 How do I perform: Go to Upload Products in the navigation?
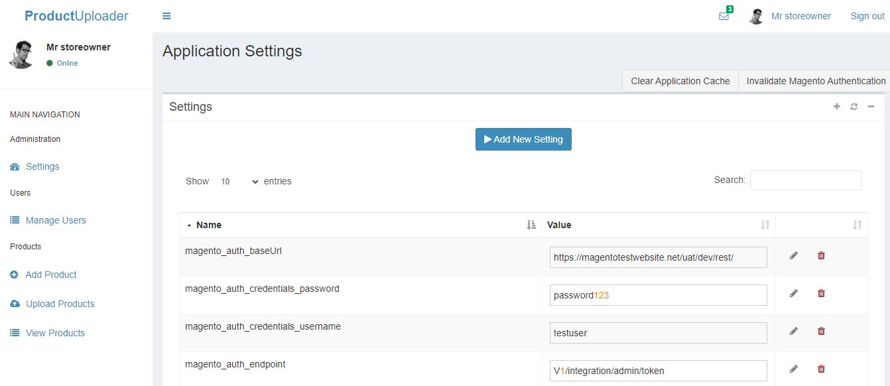[60, 304]
